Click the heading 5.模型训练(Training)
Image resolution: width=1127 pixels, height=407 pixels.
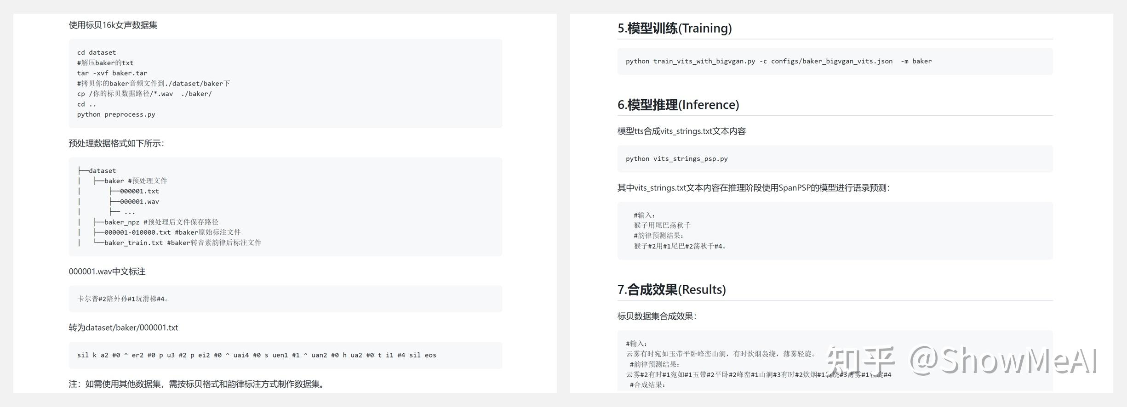674,28
